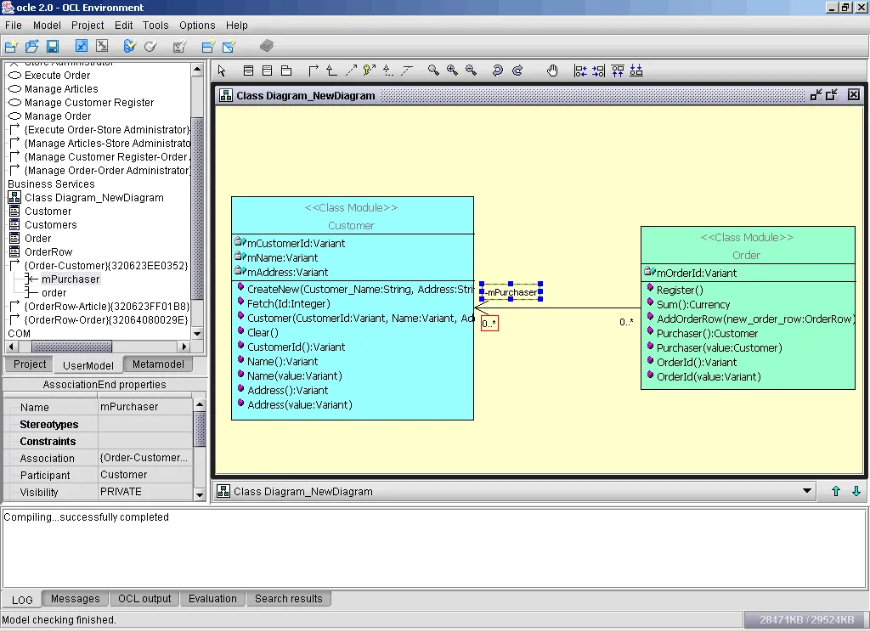This screenshot has height=632, width=870.
Task: Open a project via the open file icon
Action: point(31,46)
